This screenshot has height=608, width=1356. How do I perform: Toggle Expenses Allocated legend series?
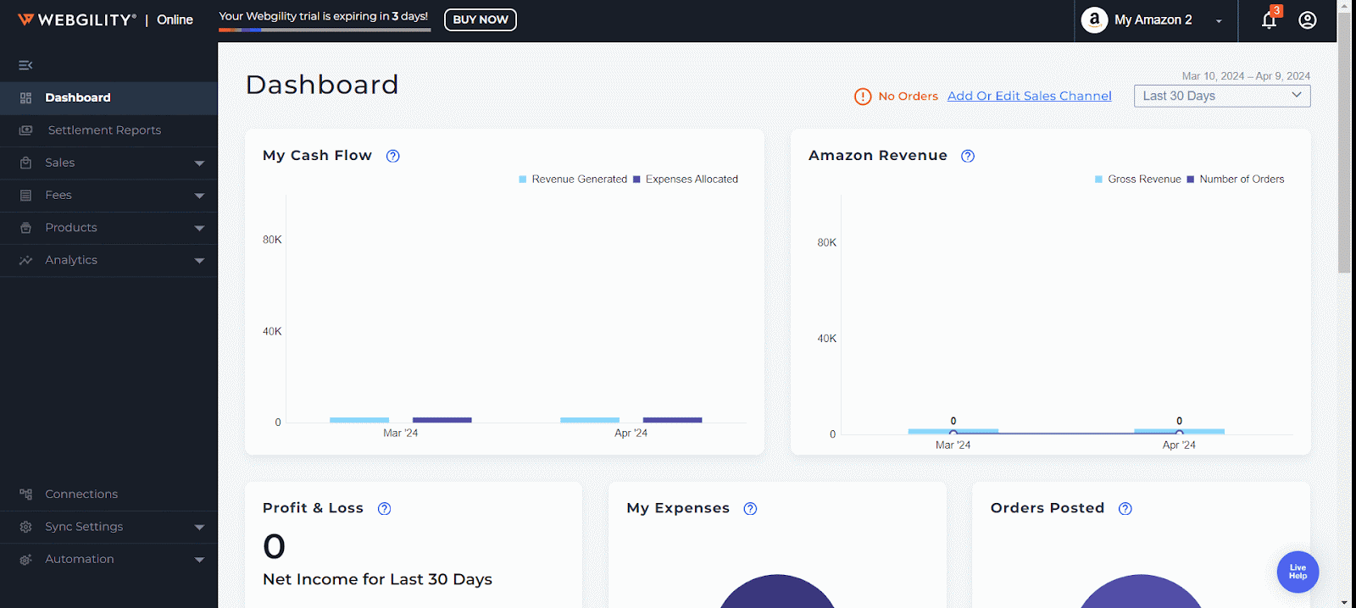pos(686,180)
